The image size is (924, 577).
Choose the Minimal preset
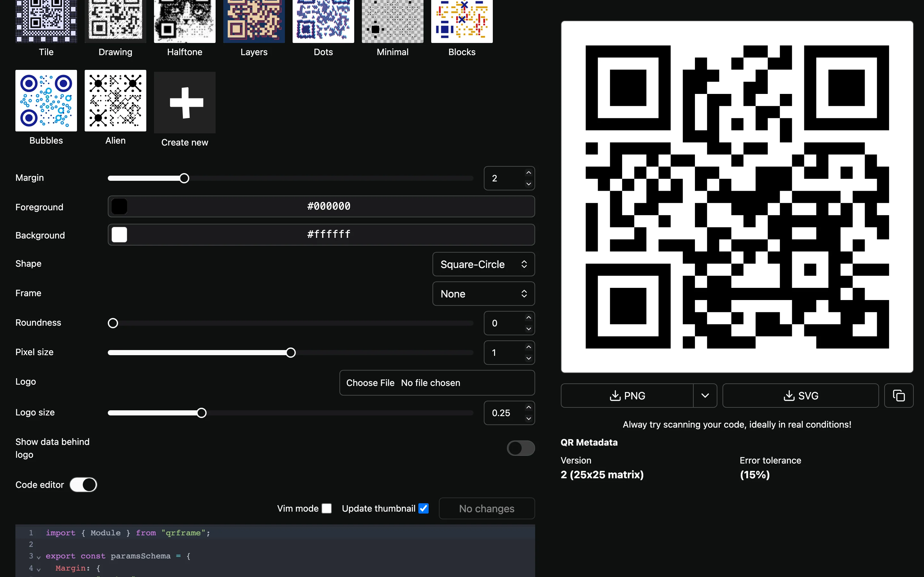[392, 21]
